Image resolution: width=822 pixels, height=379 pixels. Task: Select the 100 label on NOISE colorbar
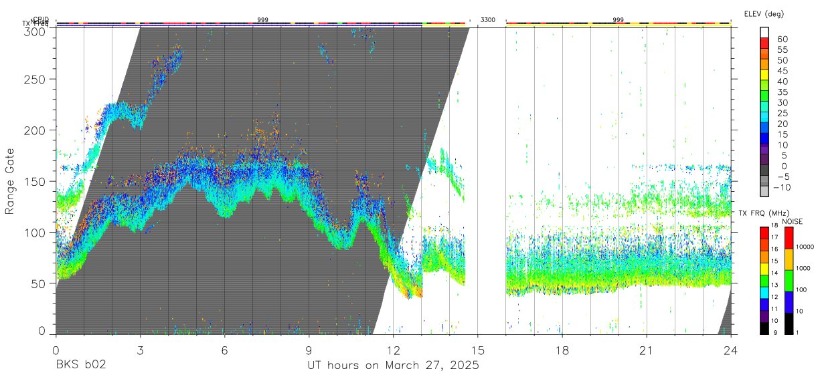pos(802,290)
